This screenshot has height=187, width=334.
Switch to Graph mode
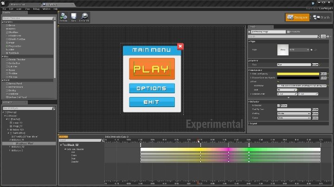point(322,18)
